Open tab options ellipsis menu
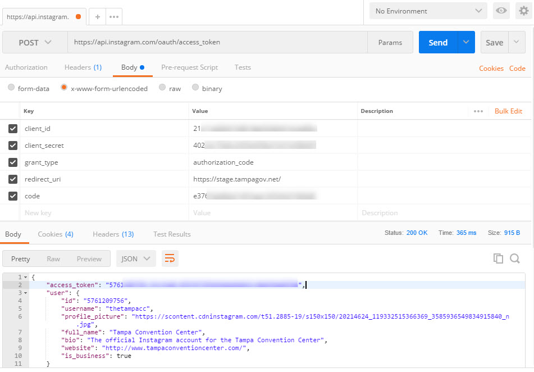This screenshot has width=534, height=372. click(x=114, y=17)
